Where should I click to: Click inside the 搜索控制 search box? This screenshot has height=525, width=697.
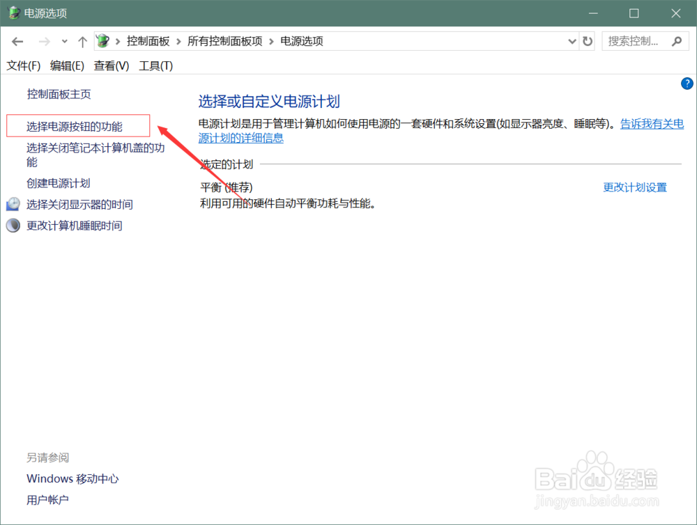pos(634,41)
